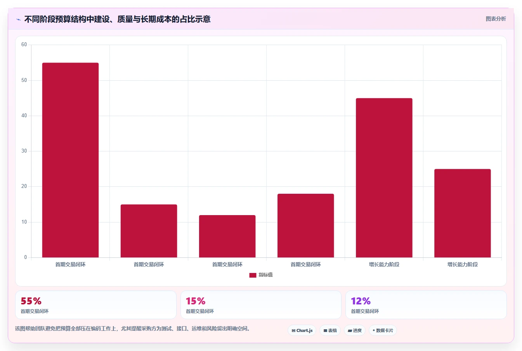Click the Chart.js chip
Screen dimensions: 522x351
tap(302, 330)
